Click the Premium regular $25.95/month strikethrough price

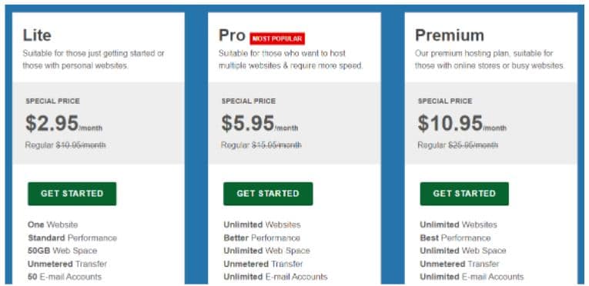pyautogui.click(x=474, y=145)
